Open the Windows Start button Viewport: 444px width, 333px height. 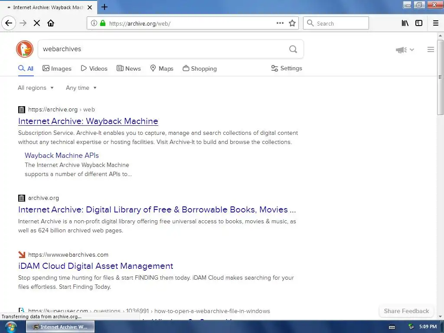coord(11,327)
